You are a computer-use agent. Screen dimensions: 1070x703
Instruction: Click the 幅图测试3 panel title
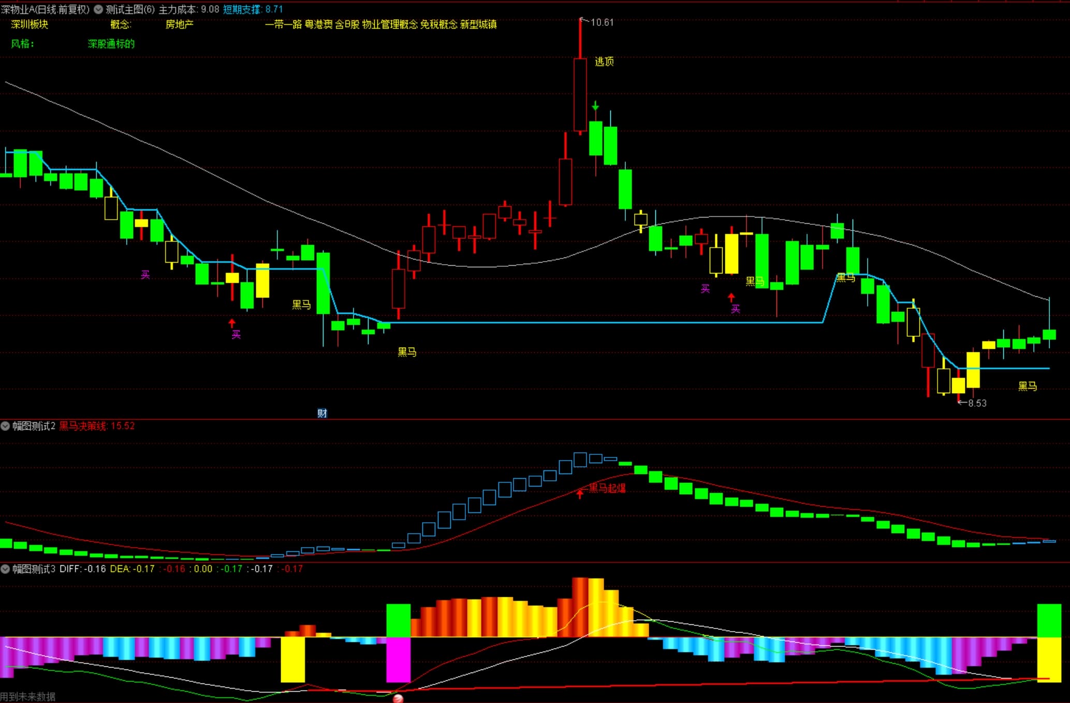(x=34, y=569)
